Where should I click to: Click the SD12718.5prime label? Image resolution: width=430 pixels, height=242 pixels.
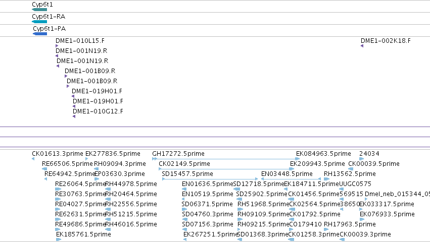pyautogui.click(x=259, y=184)
